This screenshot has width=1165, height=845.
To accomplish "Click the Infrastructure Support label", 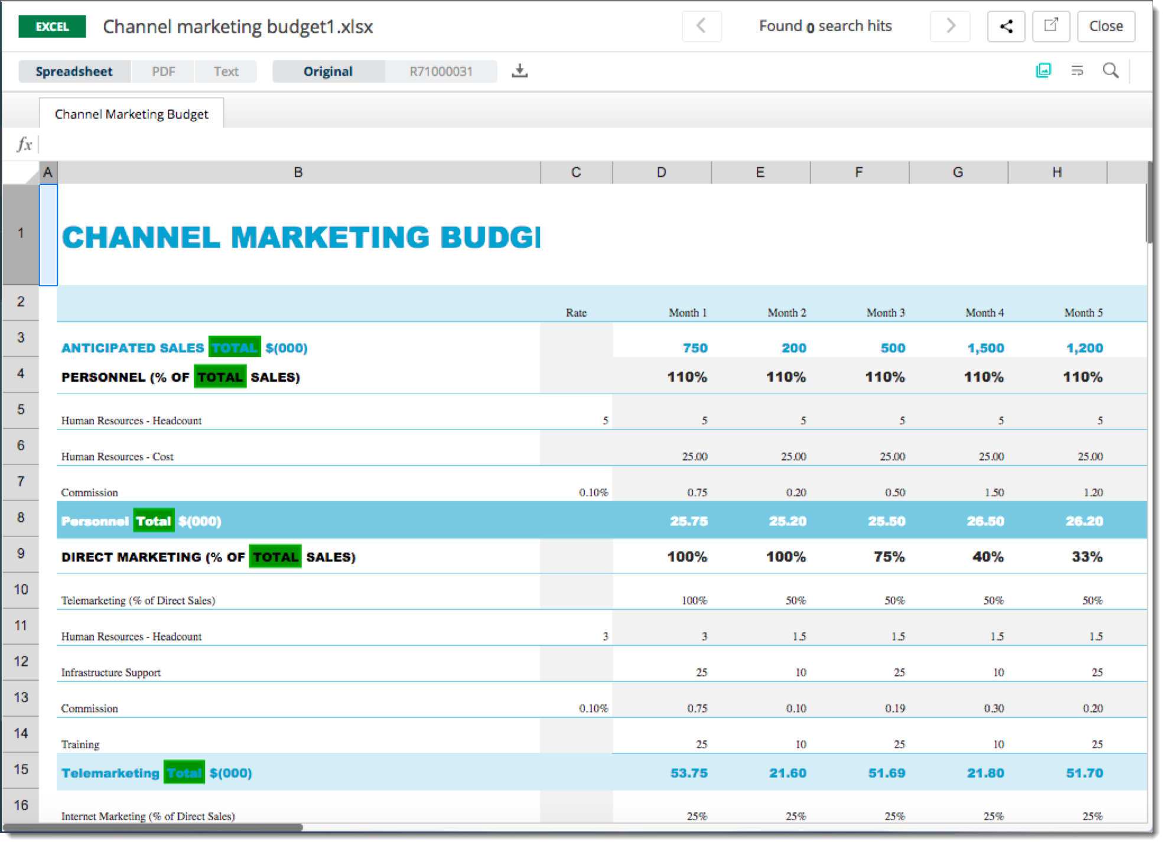I will (111, 672).
